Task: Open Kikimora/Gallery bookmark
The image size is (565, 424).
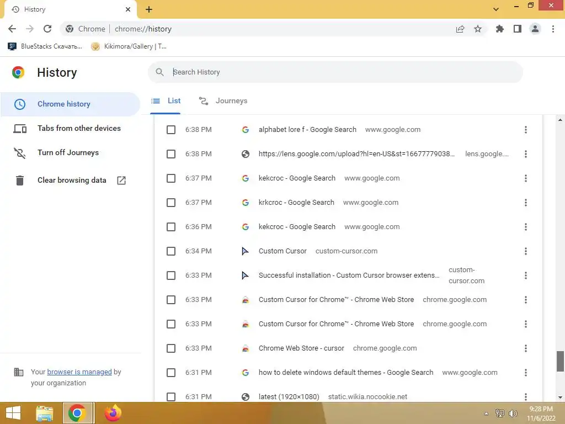Action: coord(129,46)
